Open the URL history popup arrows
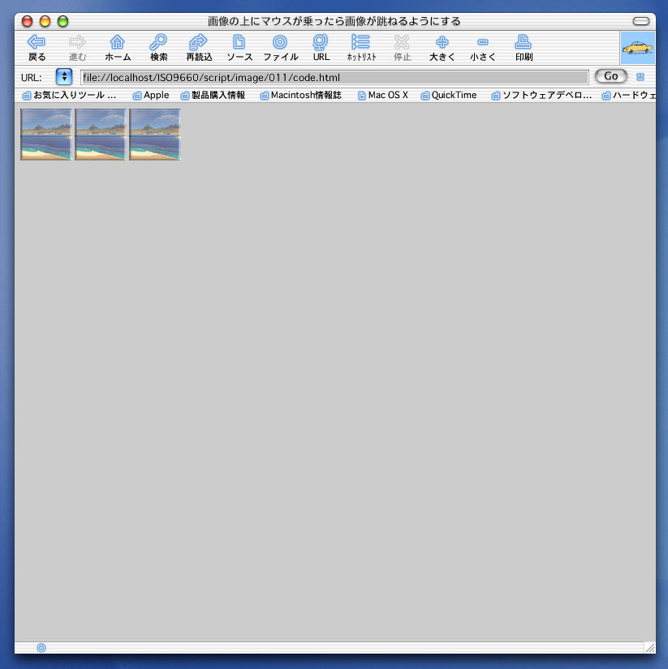668x669 pixels. click(64, 77)
